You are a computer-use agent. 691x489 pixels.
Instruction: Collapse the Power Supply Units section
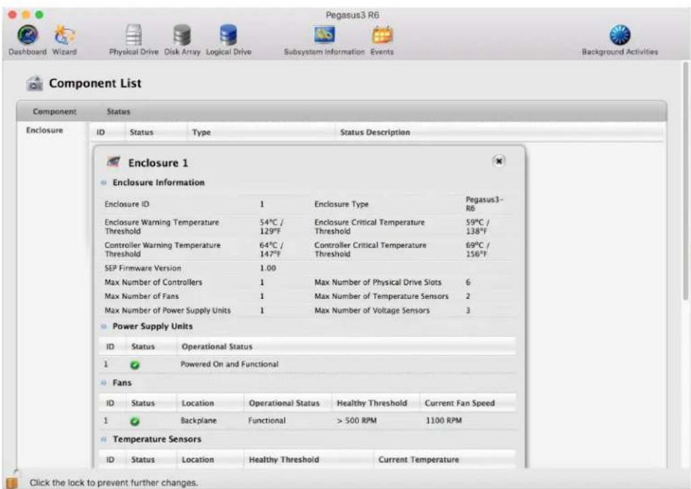(104, 326)
